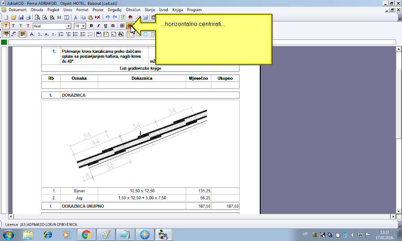The width and height of the screenshot is (402, 241).
Task: Select the 'DOKAZNICA UKUPNO' row text
Action: pyautogui.click(x=83, y=206)
